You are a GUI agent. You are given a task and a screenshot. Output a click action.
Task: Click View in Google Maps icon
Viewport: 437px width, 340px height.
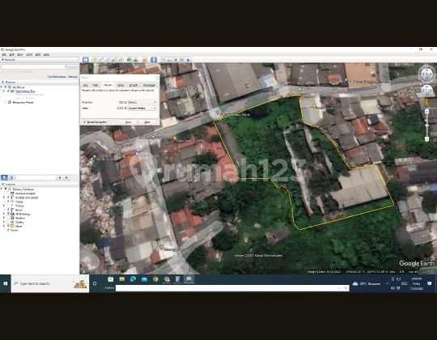pos(182,60)
